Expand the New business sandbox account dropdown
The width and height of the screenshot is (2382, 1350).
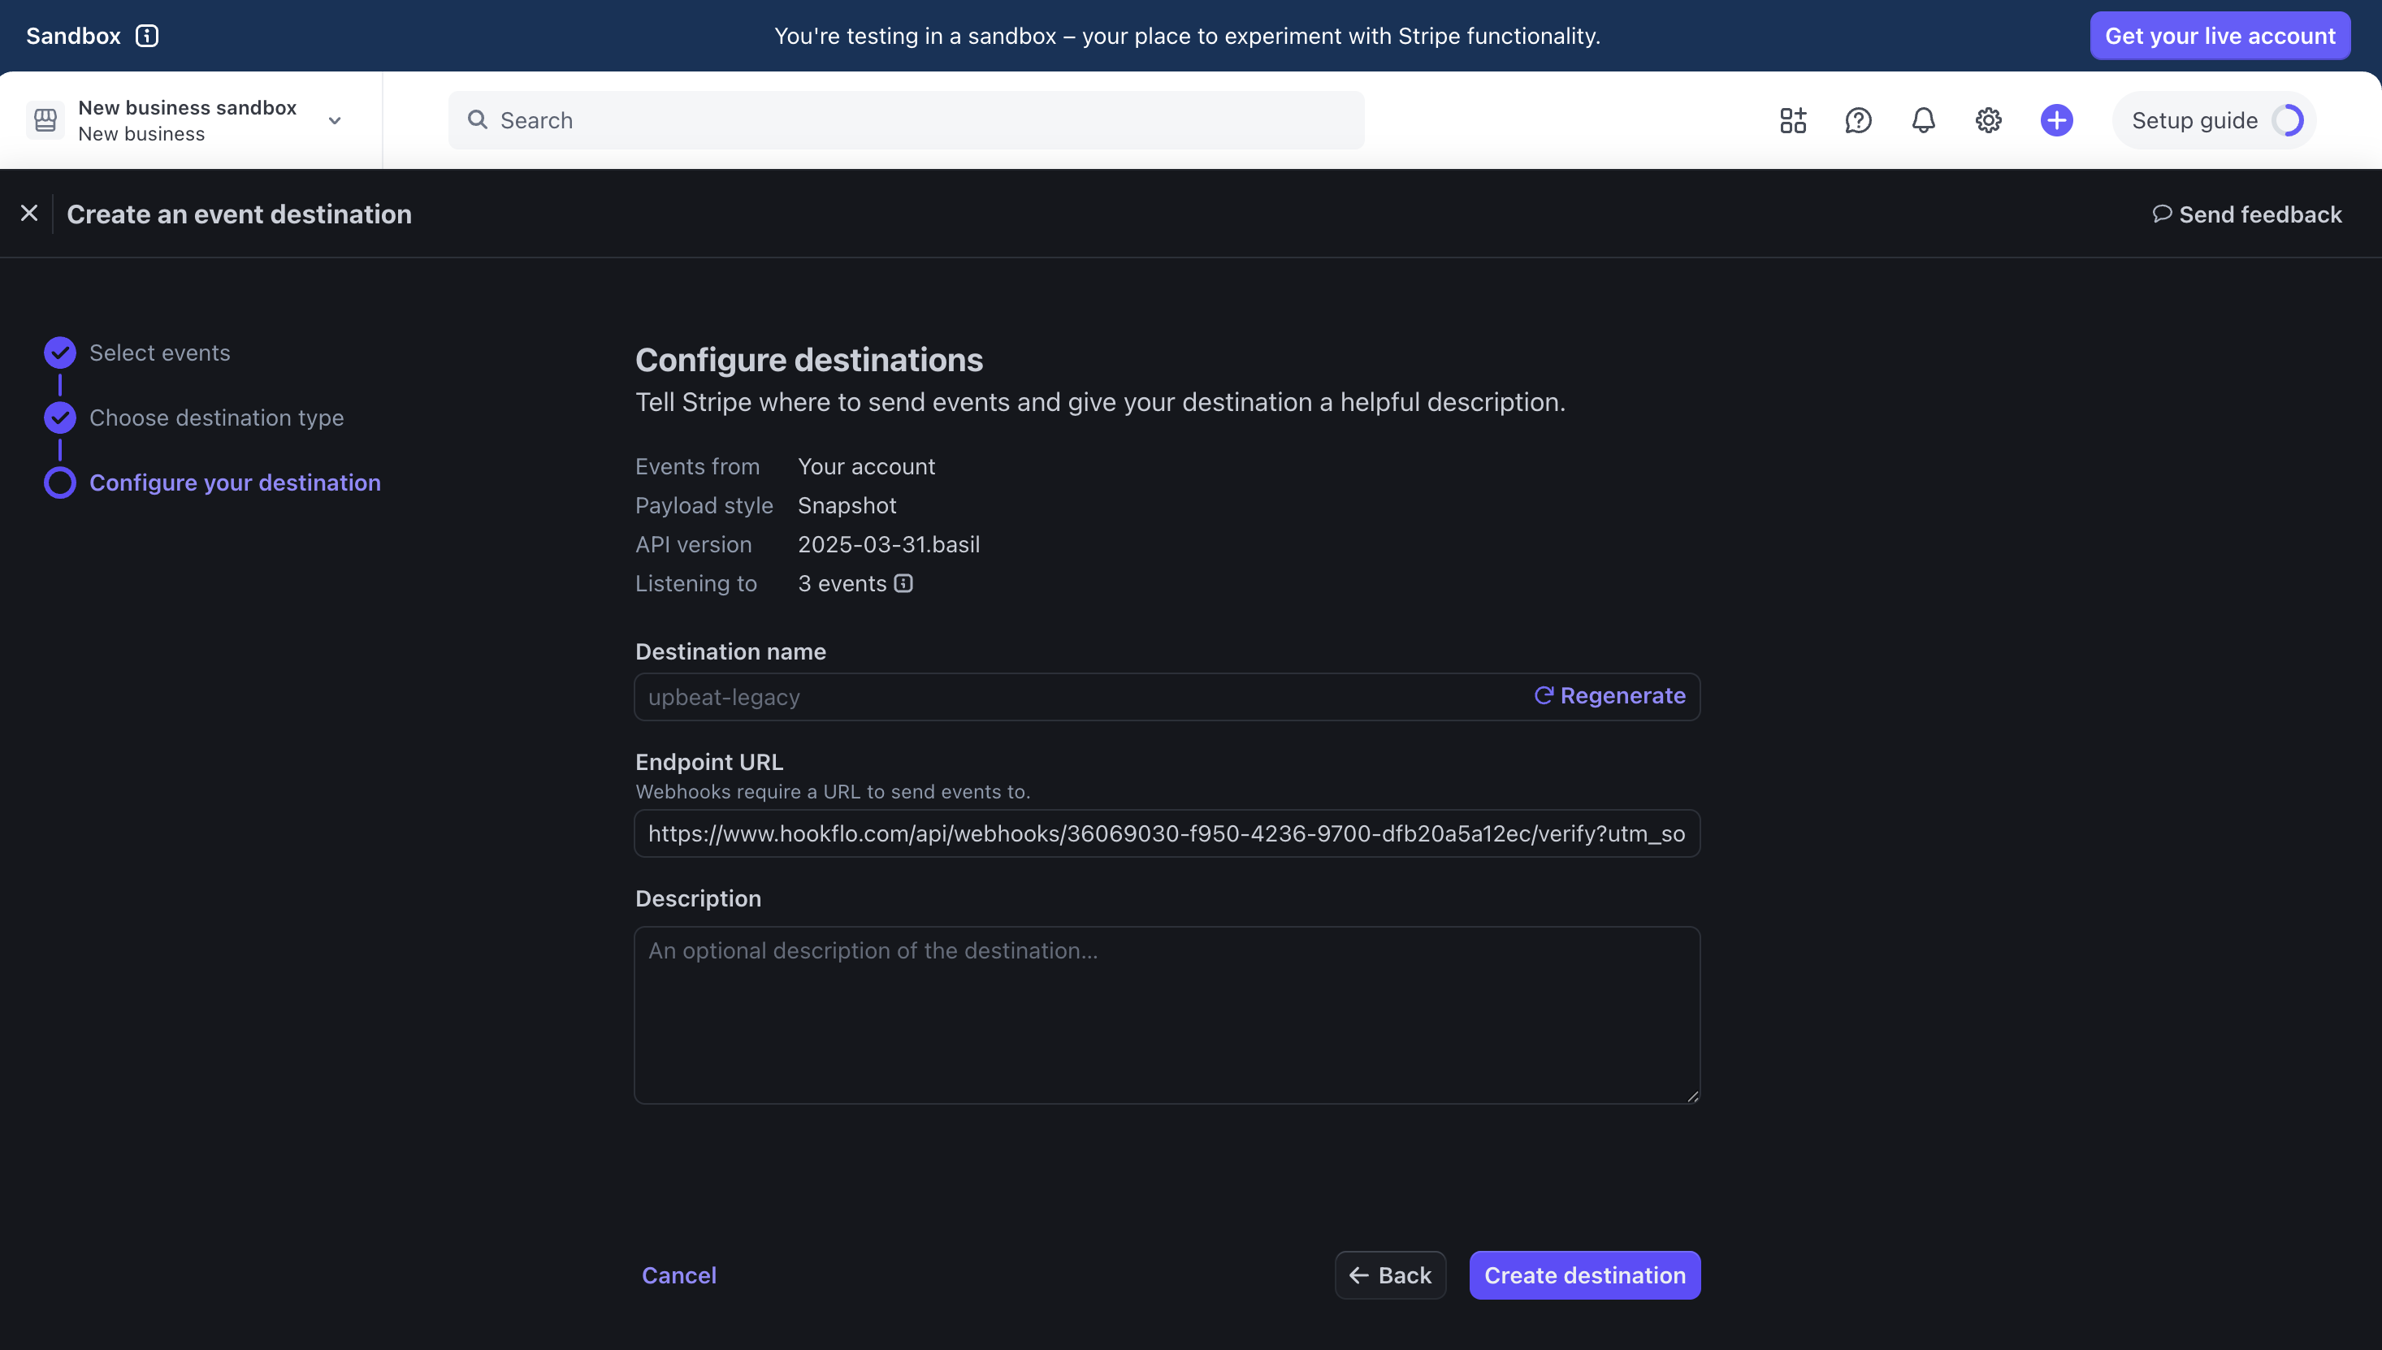pos(335,120)
